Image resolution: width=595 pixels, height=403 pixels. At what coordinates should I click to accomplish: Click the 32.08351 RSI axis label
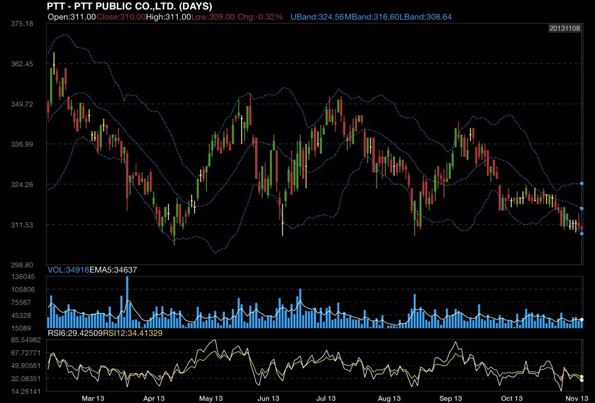(x=26, y=379)
